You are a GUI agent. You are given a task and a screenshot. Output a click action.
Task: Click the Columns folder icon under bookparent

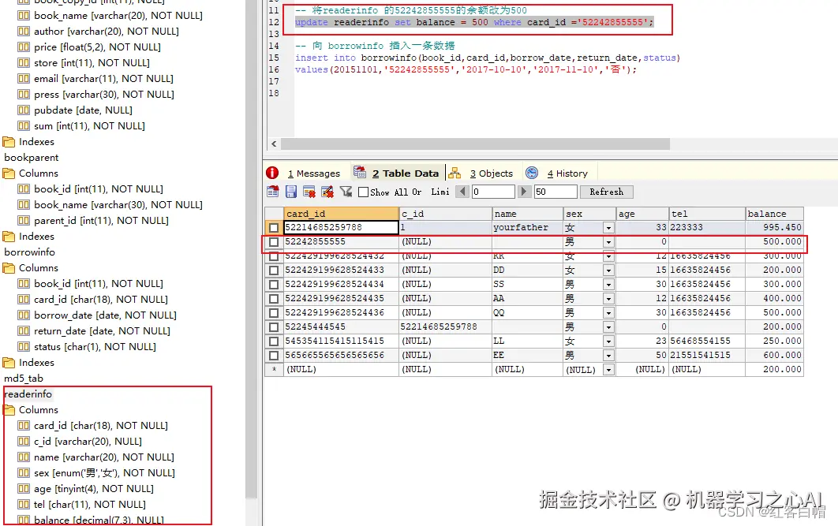[x=9, y=173]
